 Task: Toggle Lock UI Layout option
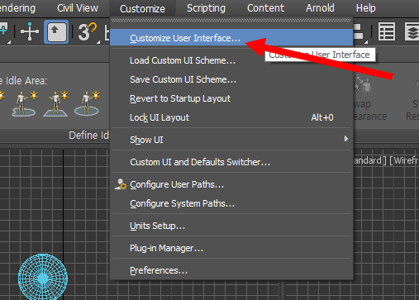pyautogui.click(x=231, y=117)
